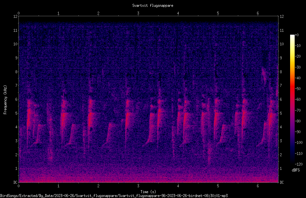
Task: Click the '-80' colorbar tick label
Action: [x=298, y=121]
